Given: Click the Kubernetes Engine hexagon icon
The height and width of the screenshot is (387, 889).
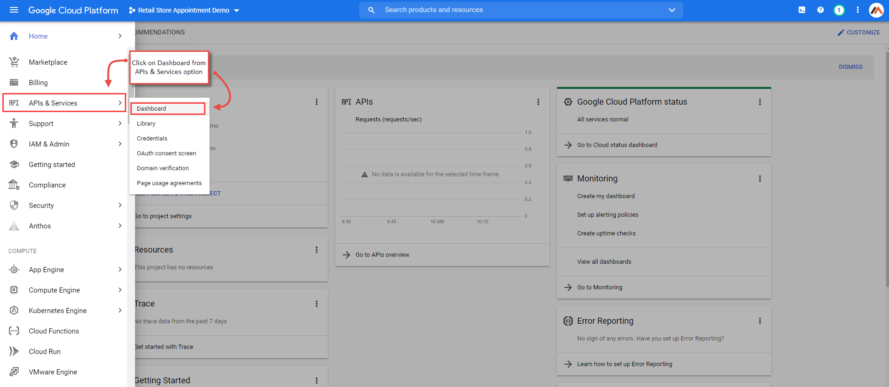Looking at the screenshot, I should pyautogui.click(x=14, y=310).
